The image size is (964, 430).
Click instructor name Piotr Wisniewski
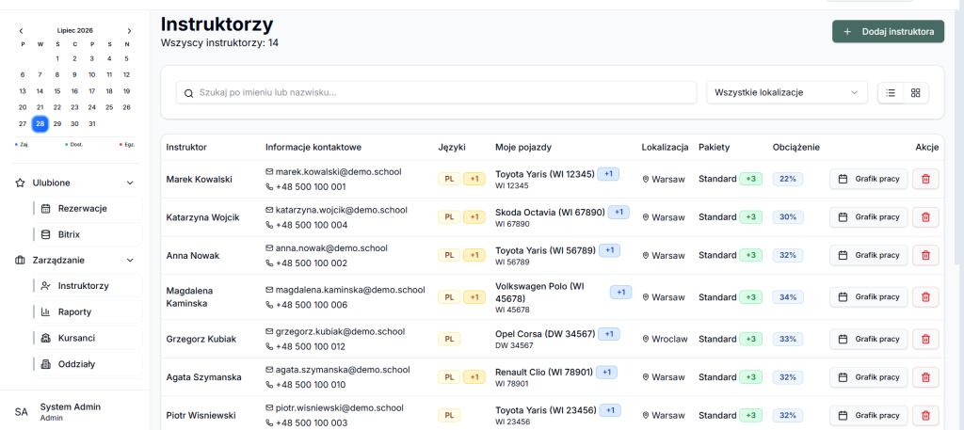coord(201,415)
